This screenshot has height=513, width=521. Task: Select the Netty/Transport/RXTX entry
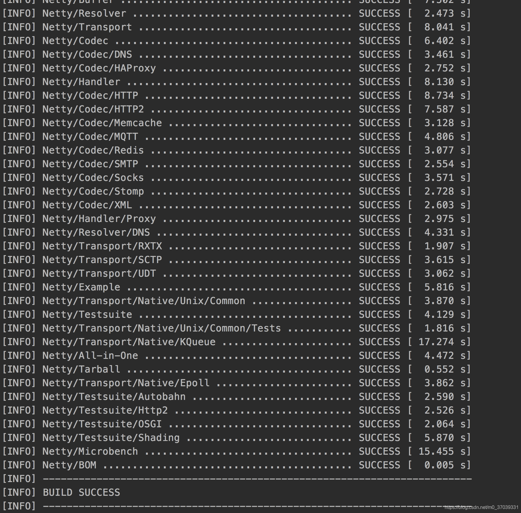coord(237,246)
